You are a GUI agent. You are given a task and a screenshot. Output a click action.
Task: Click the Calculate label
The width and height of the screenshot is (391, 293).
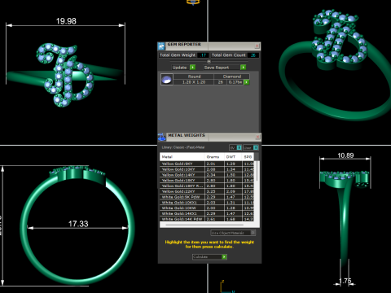(x=200, y=256)
